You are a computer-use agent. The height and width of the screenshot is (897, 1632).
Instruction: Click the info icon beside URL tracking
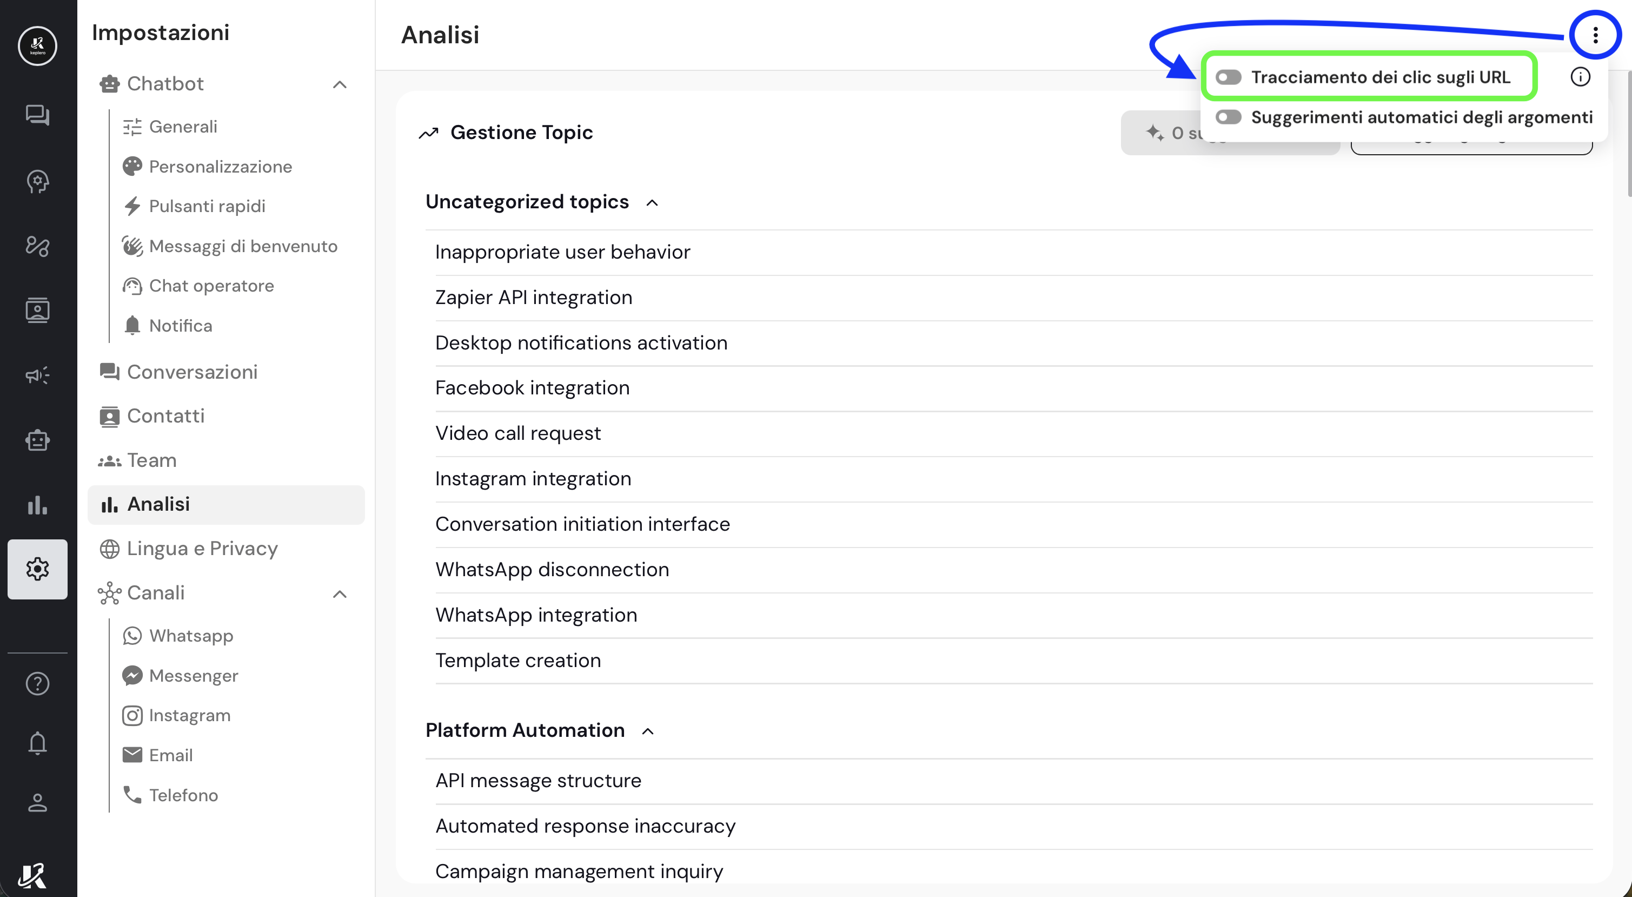[1580, 77]
